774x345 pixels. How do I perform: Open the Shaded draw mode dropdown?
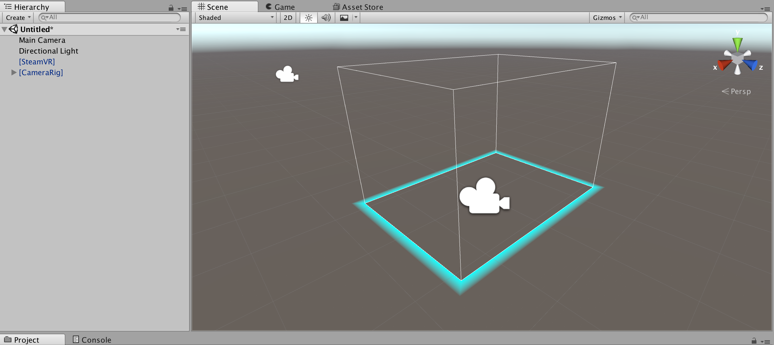pos(236,18)
